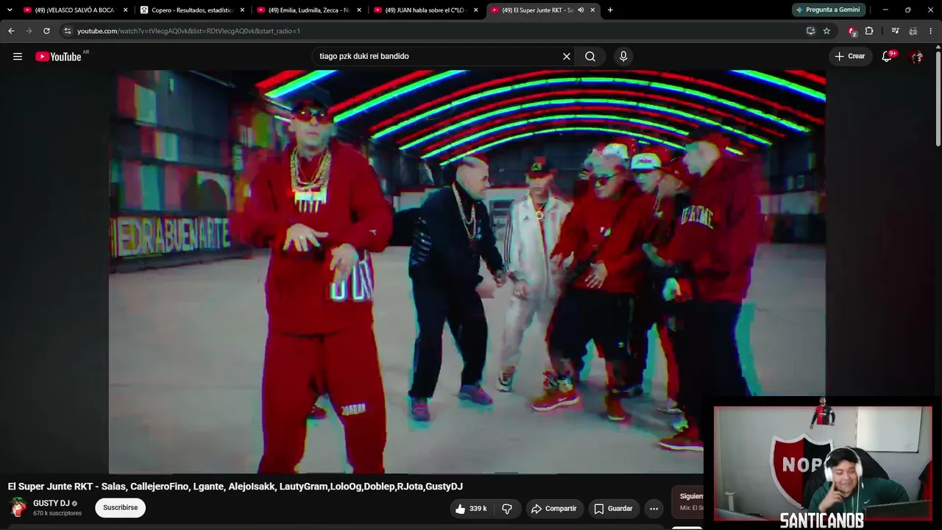
Task: Close the JUAN habla sobre tab
Action: point(475,10)
